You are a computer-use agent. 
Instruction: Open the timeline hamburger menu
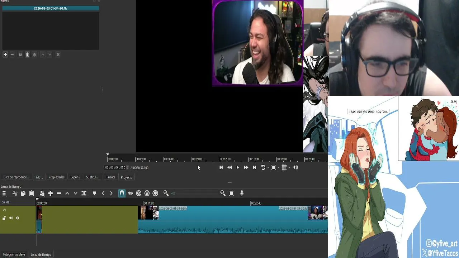(4, 193)
